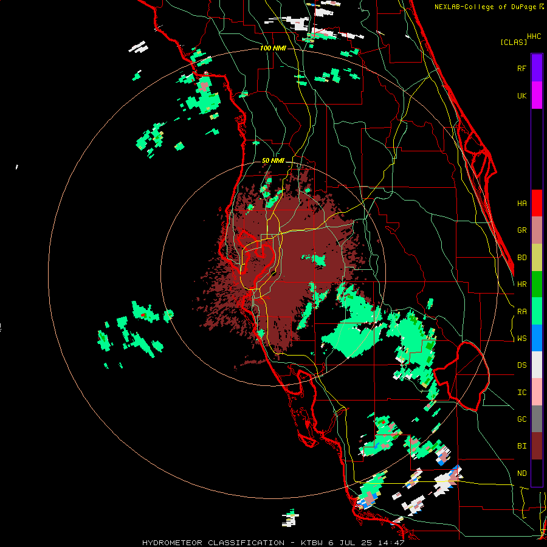Image resolution: width=547 pixels, height=547 pixels.
Task: Click the NEXLAB-College of DuPage credit text
Action: click(x=485, y=7)
